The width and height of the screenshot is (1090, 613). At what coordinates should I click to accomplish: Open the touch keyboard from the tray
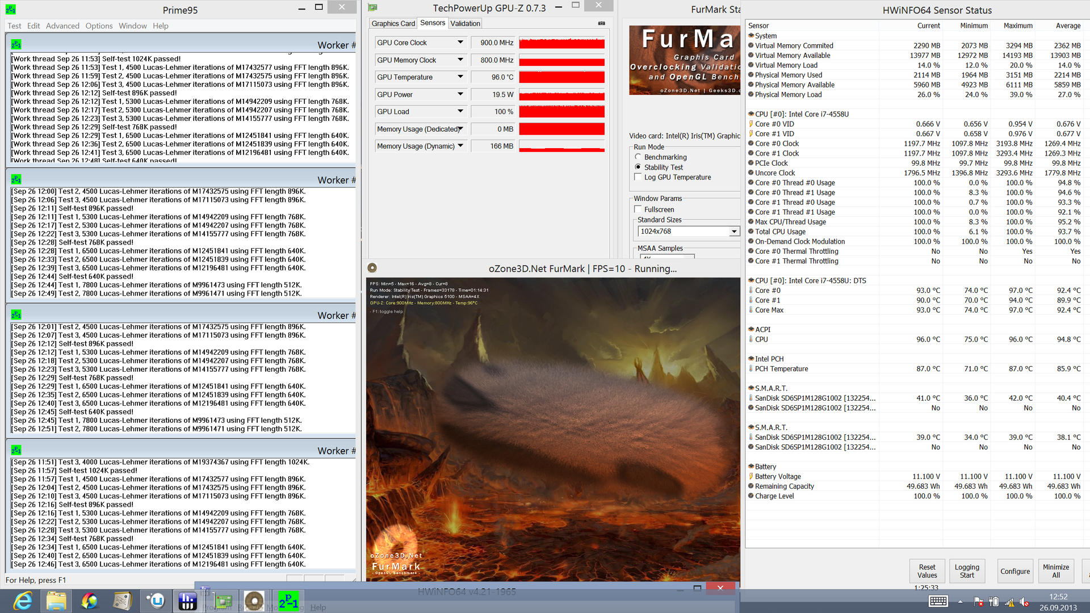pyautogui.click(x=938, y=602)
